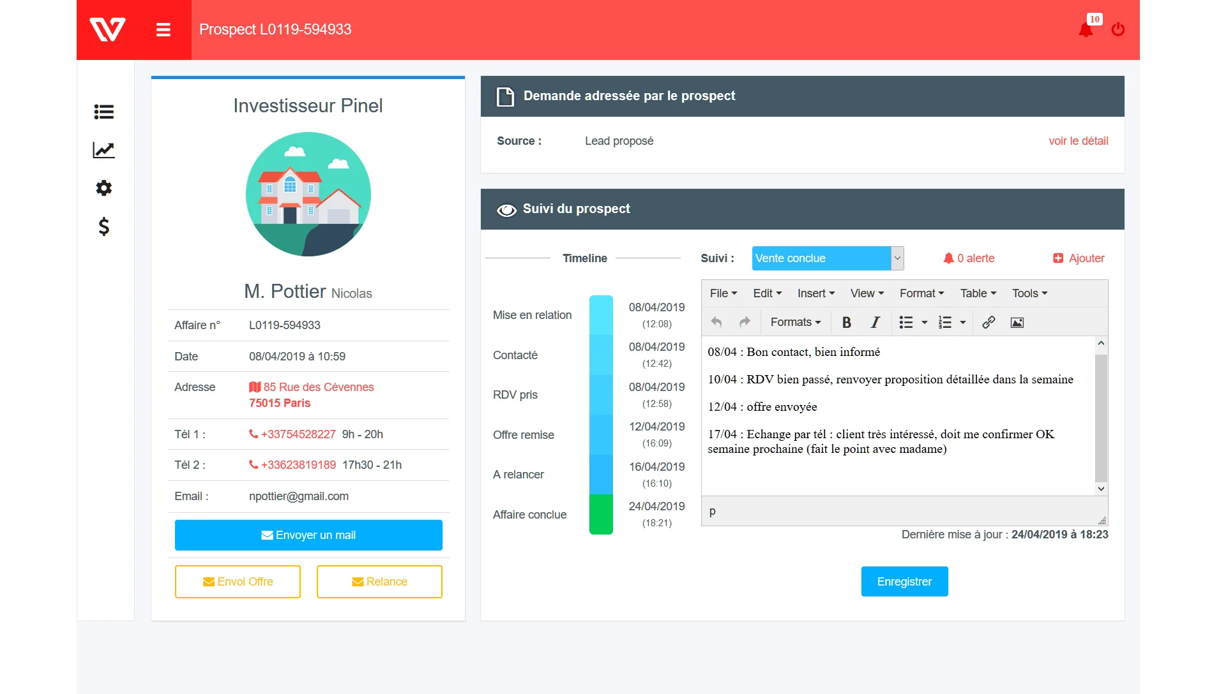
Task: Click the Contacté timeline label
Action: coord(515,355)
